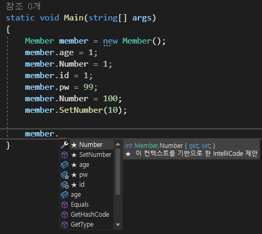Click the 'string[] args' parameter

(120, 18)
